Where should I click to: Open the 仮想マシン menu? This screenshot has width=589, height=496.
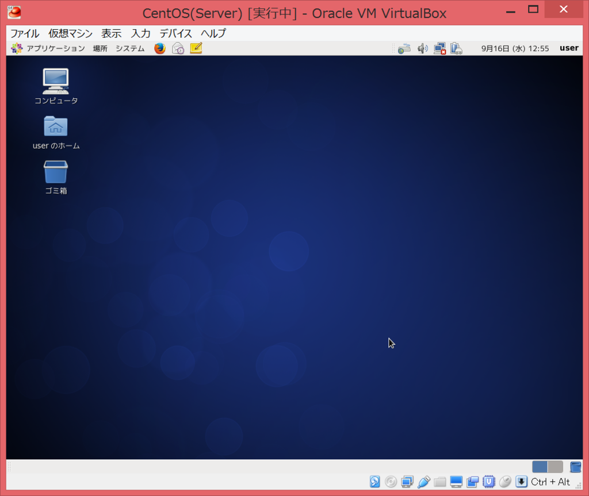click(x=70, y=33)
